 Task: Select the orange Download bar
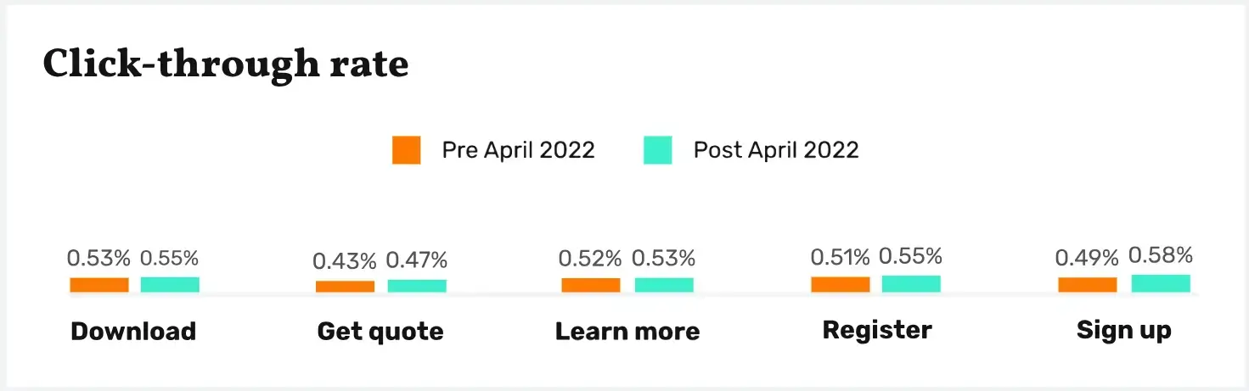coord(99,285)
